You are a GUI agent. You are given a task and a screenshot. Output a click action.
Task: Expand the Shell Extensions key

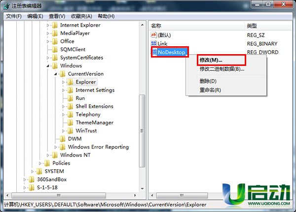pos(63,106)
